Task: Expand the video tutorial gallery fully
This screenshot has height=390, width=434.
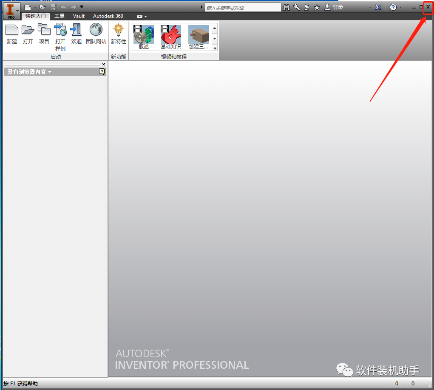Action: click(215, 48)
